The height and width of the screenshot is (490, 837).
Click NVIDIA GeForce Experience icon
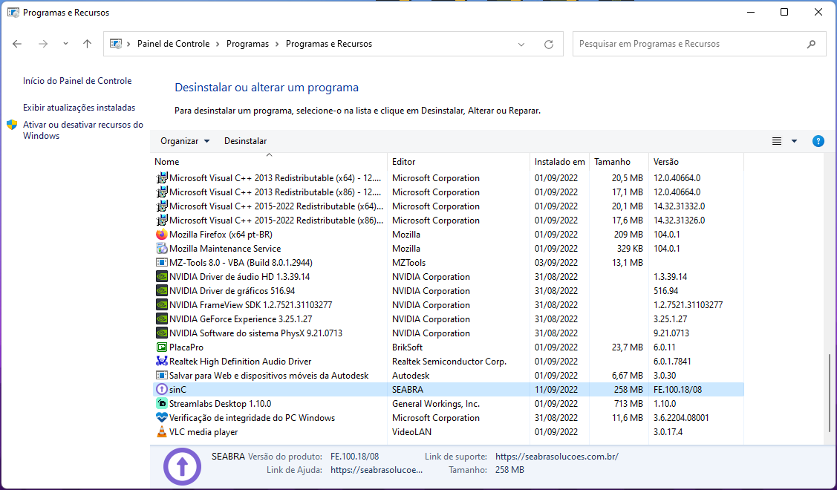pyautogui.click(x=162, y=319)
